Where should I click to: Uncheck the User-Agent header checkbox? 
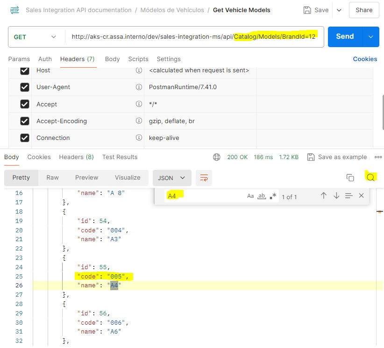25,87
